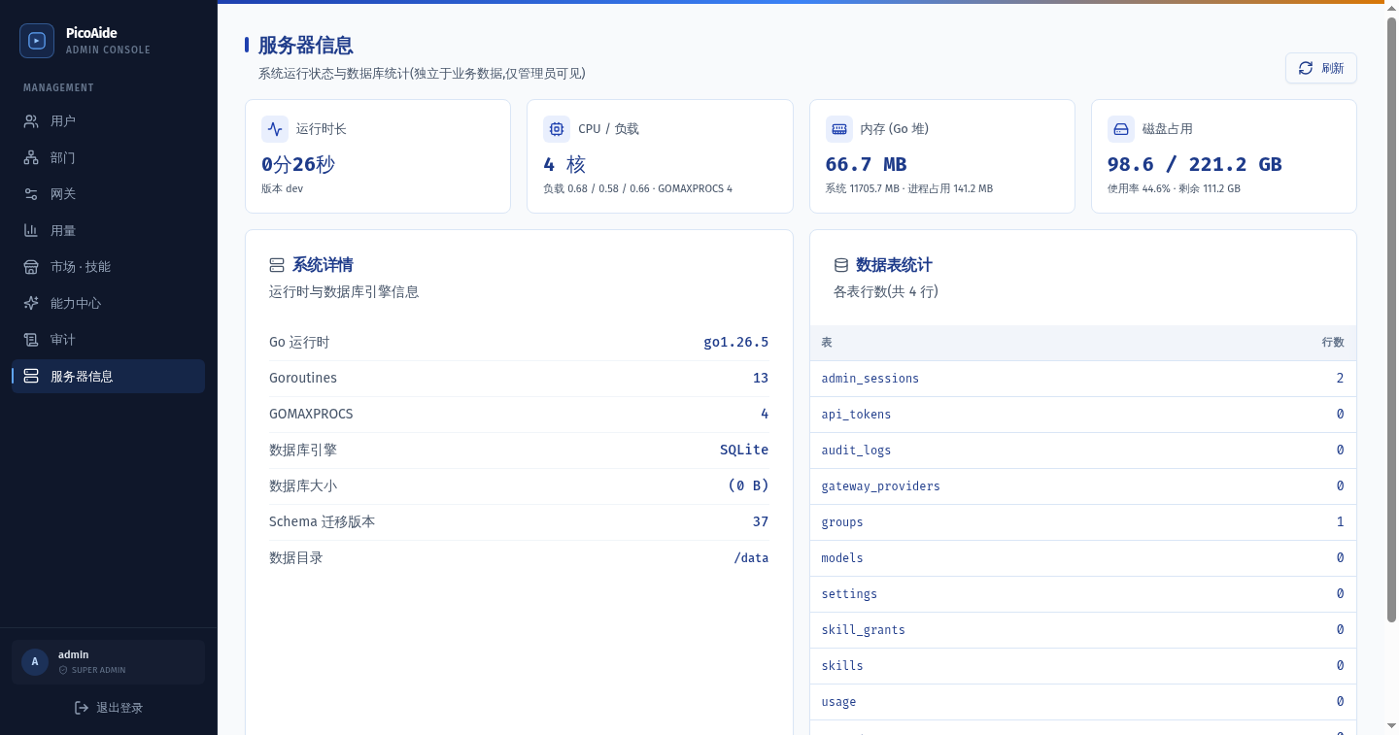Image resolution: width=1399 pixels, height=735 pixels.
Task: Open the 部门 menu item
Action: coord(108,157)
